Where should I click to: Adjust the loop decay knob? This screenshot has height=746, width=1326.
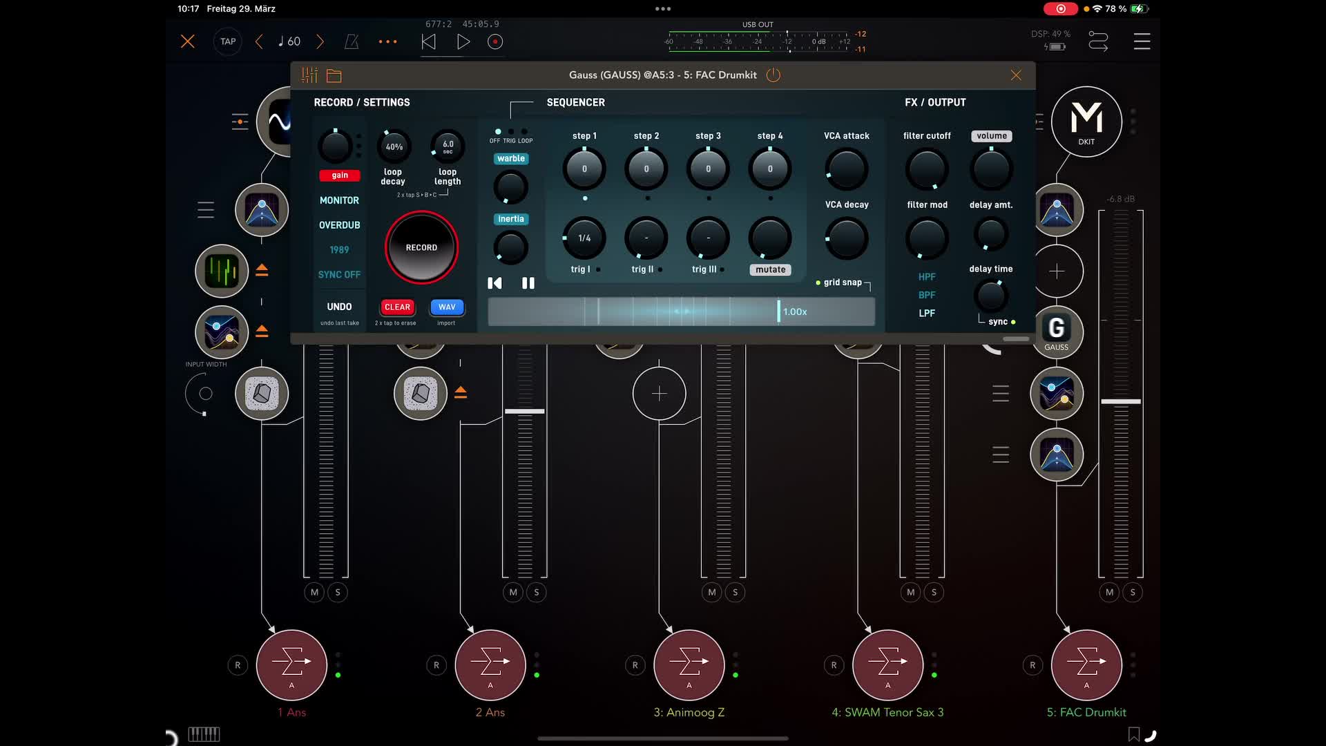pos(394,146)
